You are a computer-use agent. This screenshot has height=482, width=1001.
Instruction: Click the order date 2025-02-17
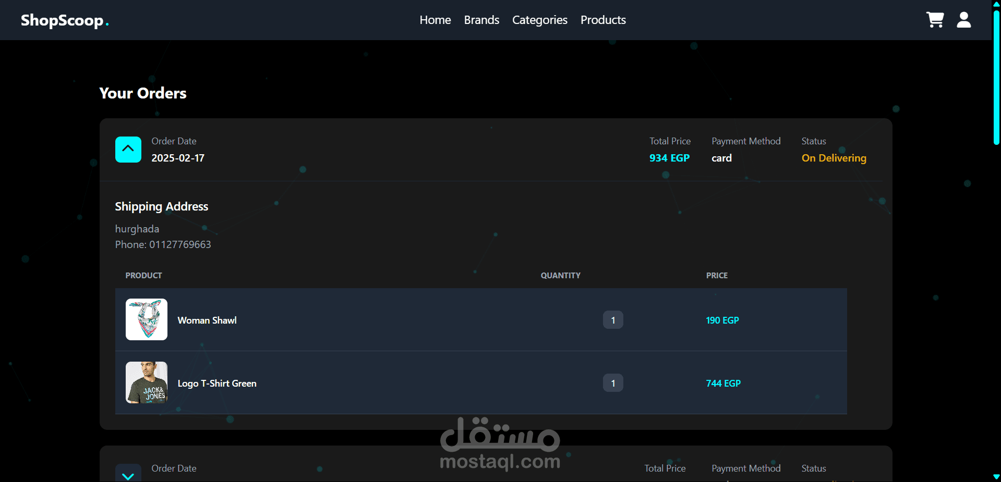[178, 158]
